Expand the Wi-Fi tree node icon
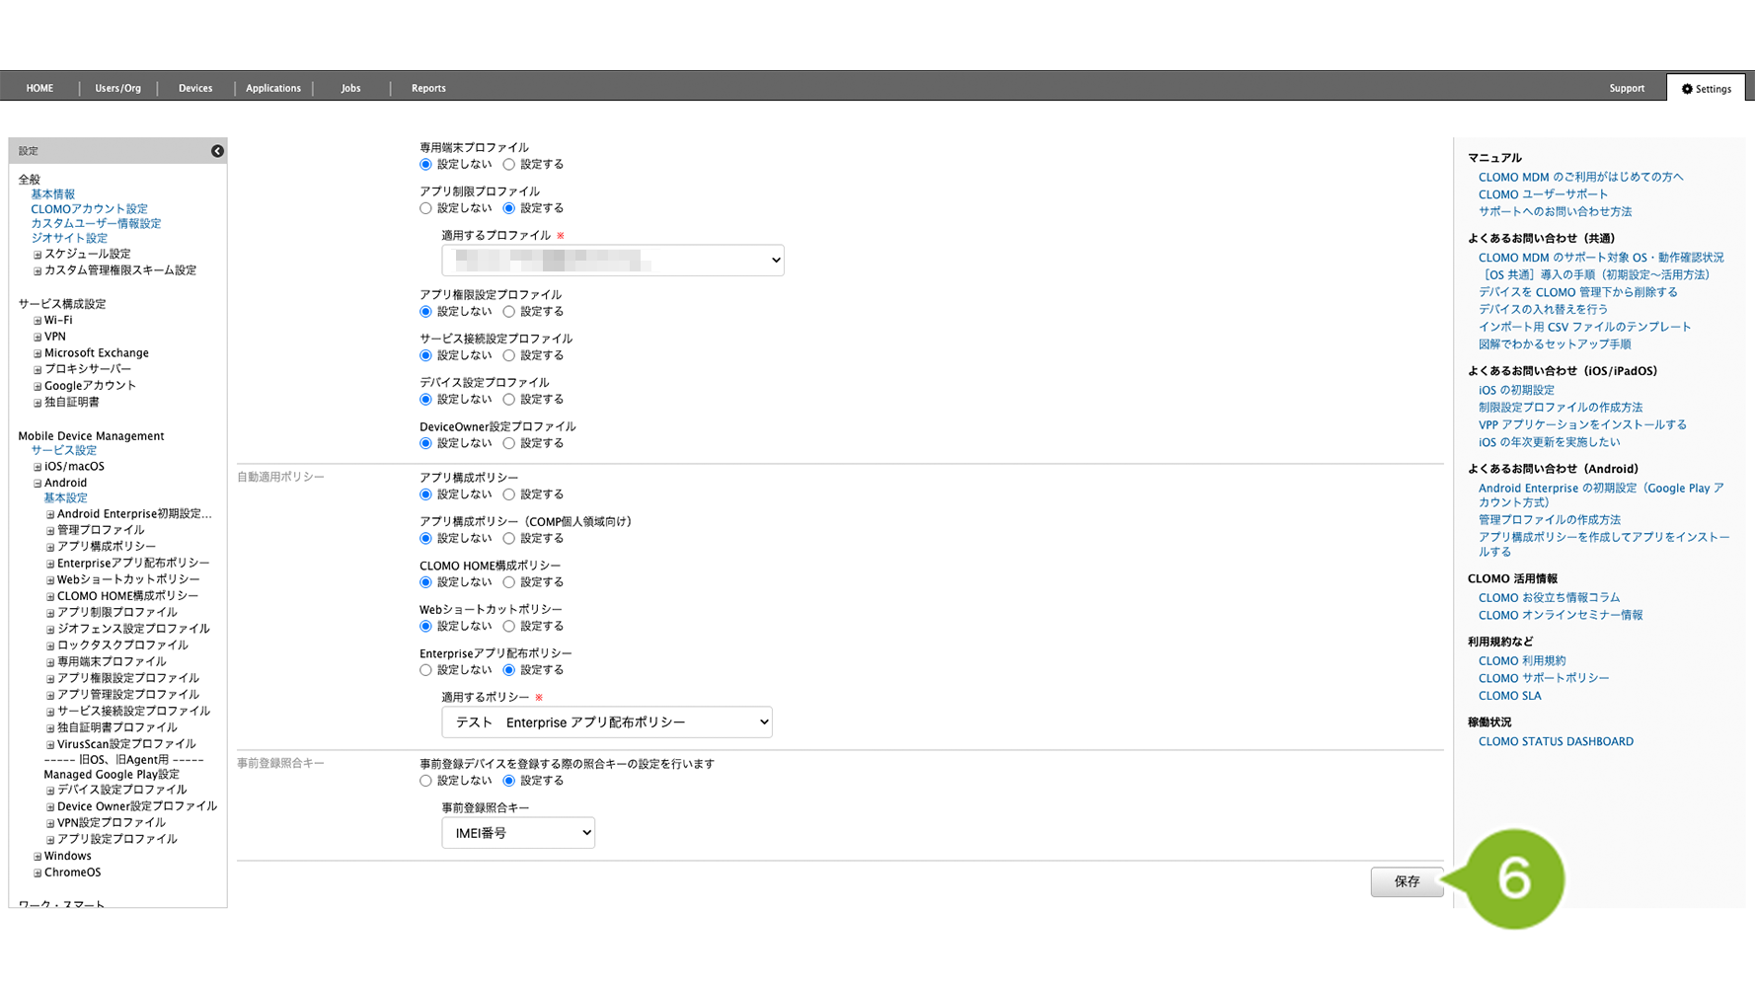The image size is (1755, 987). coord(38,321)
